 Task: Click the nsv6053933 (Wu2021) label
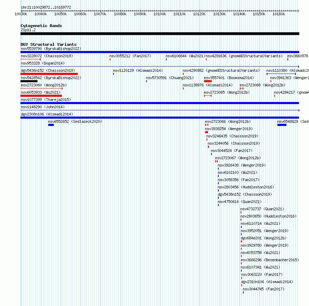(x=41, y=92)
